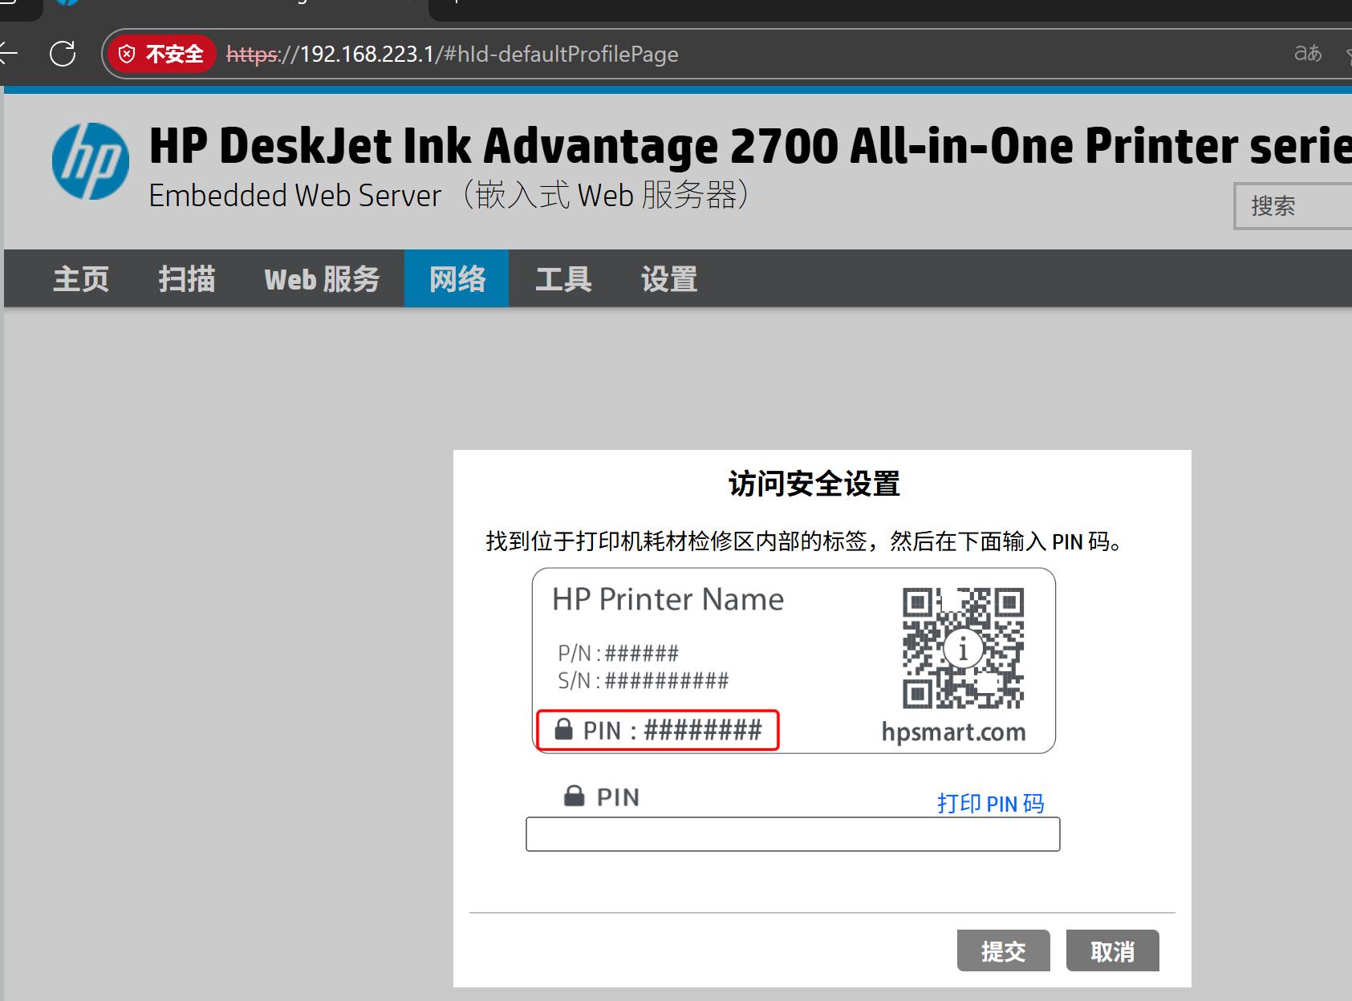
Task: Click the 'HP Printer Name' label text
Action: click(x=668, y=599)
